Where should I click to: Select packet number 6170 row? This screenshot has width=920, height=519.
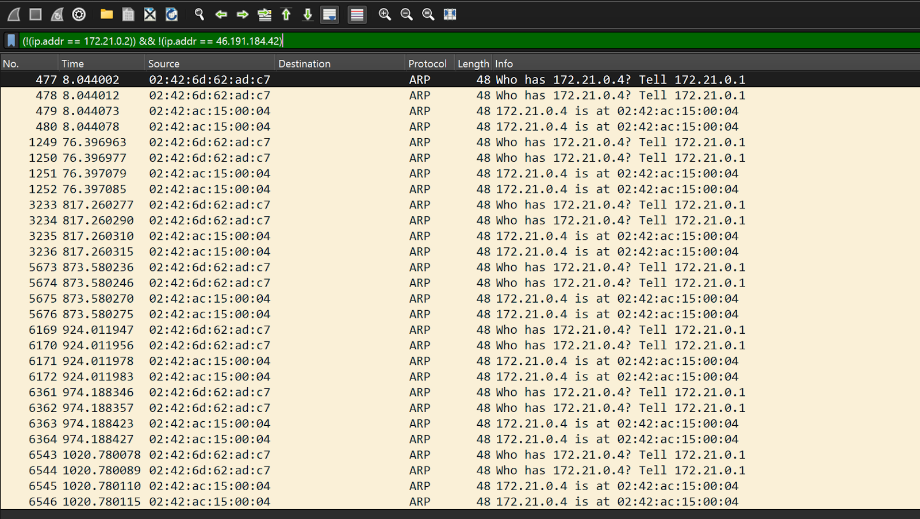[460, 345]
